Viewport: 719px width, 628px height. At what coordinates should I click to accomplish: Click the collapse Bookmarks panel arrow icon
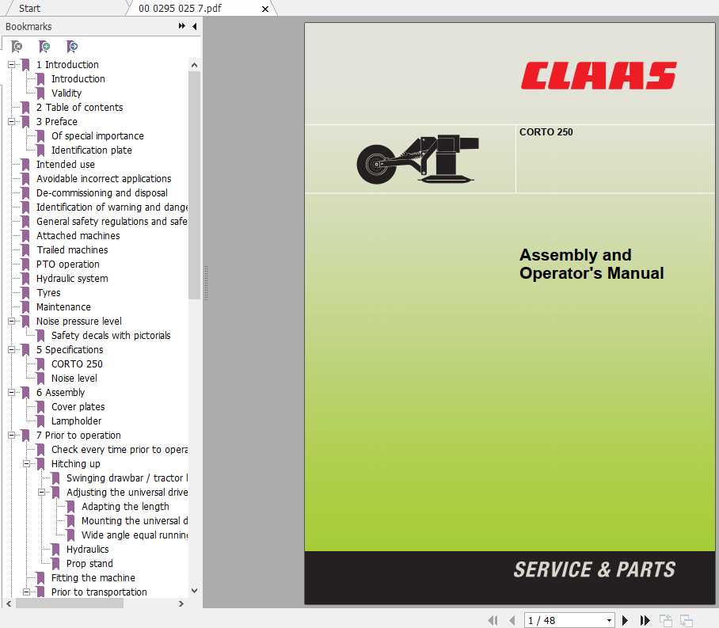[194, 26]
